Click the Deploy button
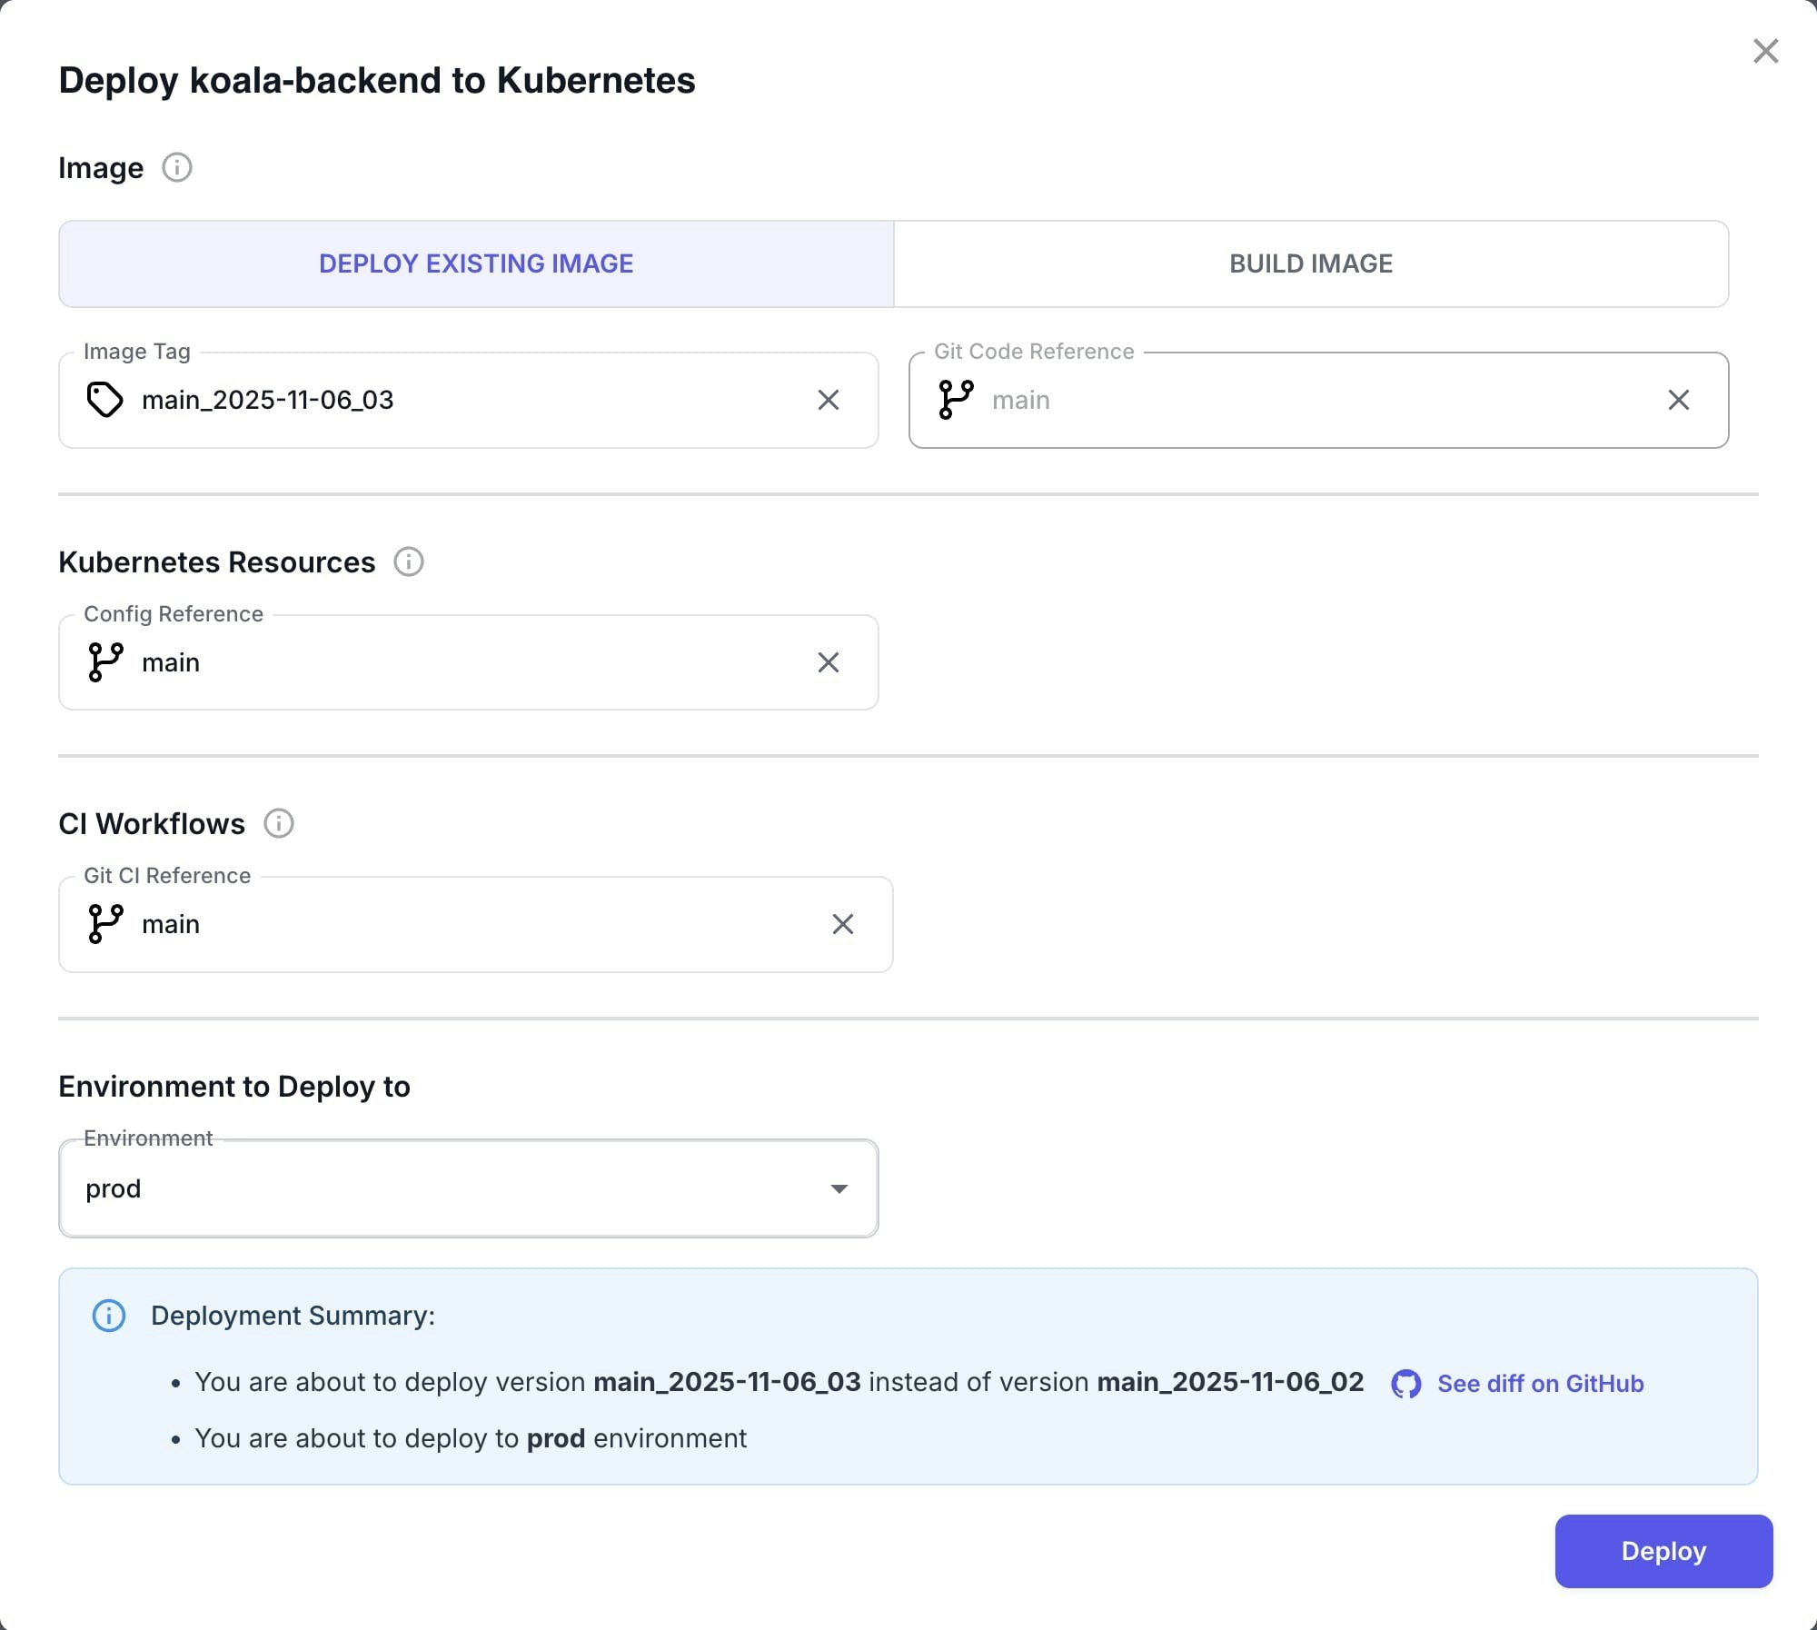 tap(1663, 1551)
